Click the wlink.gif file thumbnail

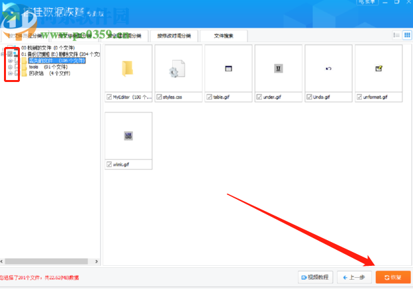point(128,136)
